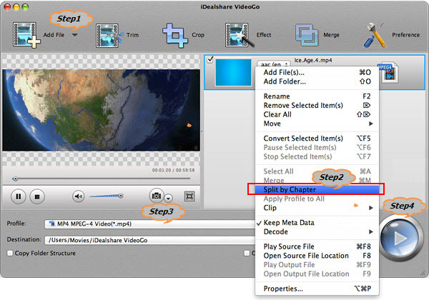429x300 pixels.
Task: Click the Add File filmstrip icon
Action: pyautogui.click(x=26, y=35)
